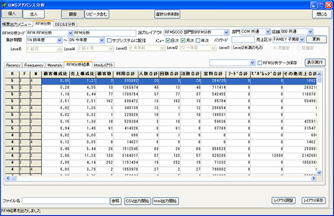The width and height of the screenshot is (334, 216).
Task: Click レイアウト保存 button
Action: (313, 200)
